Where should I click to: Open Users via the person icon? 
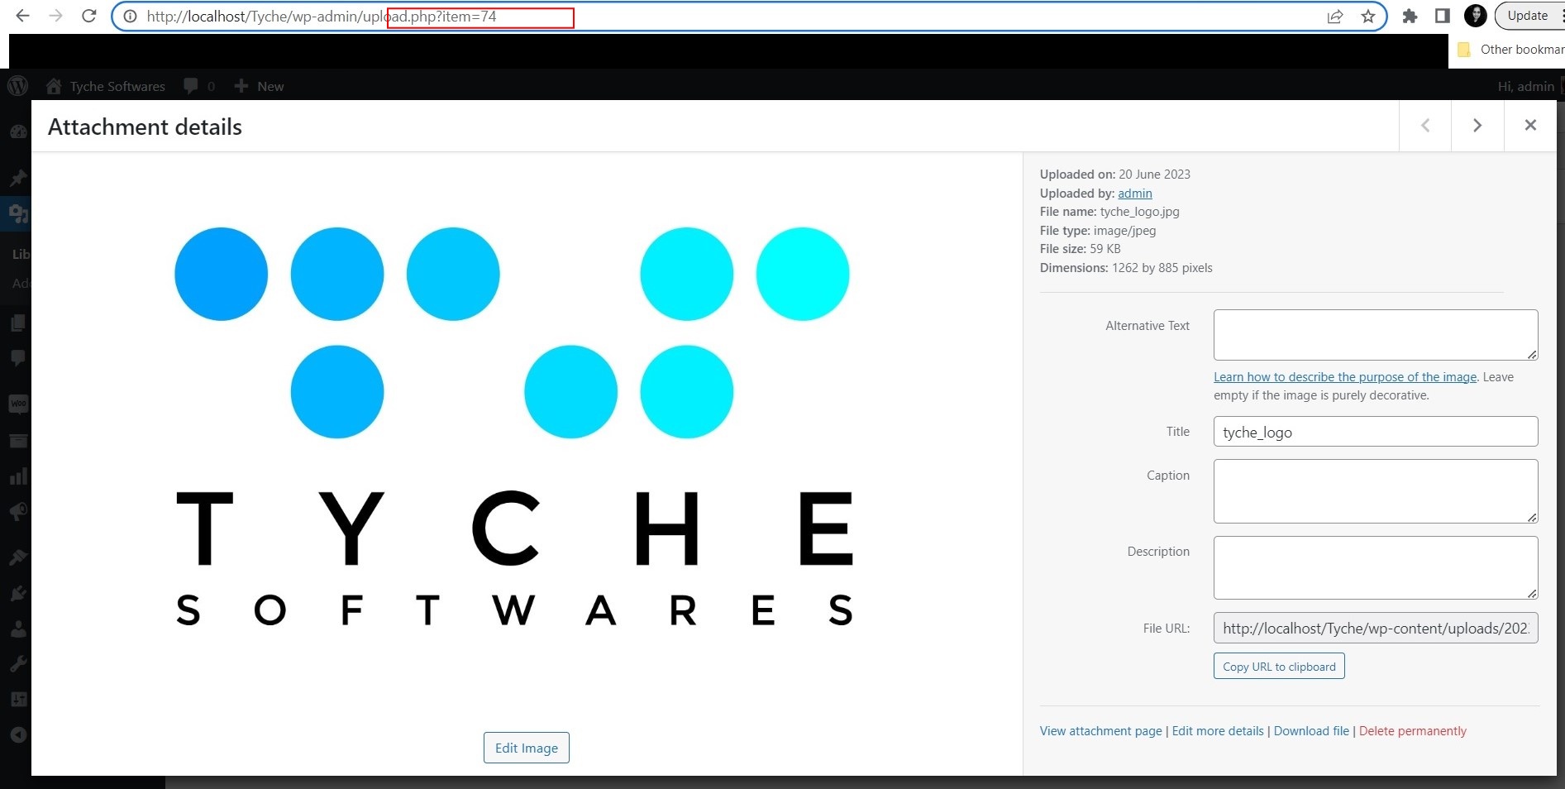(17, 629)
